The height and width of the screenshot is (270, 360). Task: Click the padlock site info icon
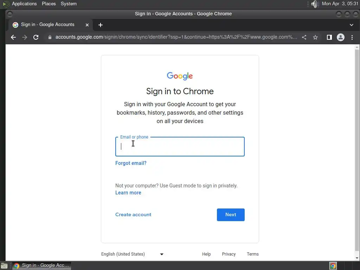(x=50, y=37)
